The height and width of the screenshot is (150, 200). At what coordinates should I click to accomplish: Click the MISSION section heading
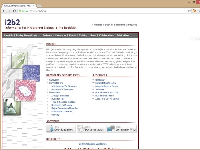point(51,44)
